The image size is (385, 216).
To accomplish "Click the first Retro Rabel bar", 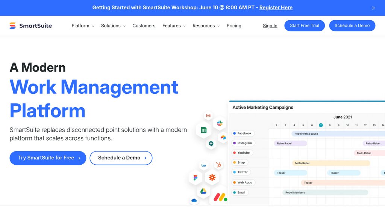I will click(290, 143).
